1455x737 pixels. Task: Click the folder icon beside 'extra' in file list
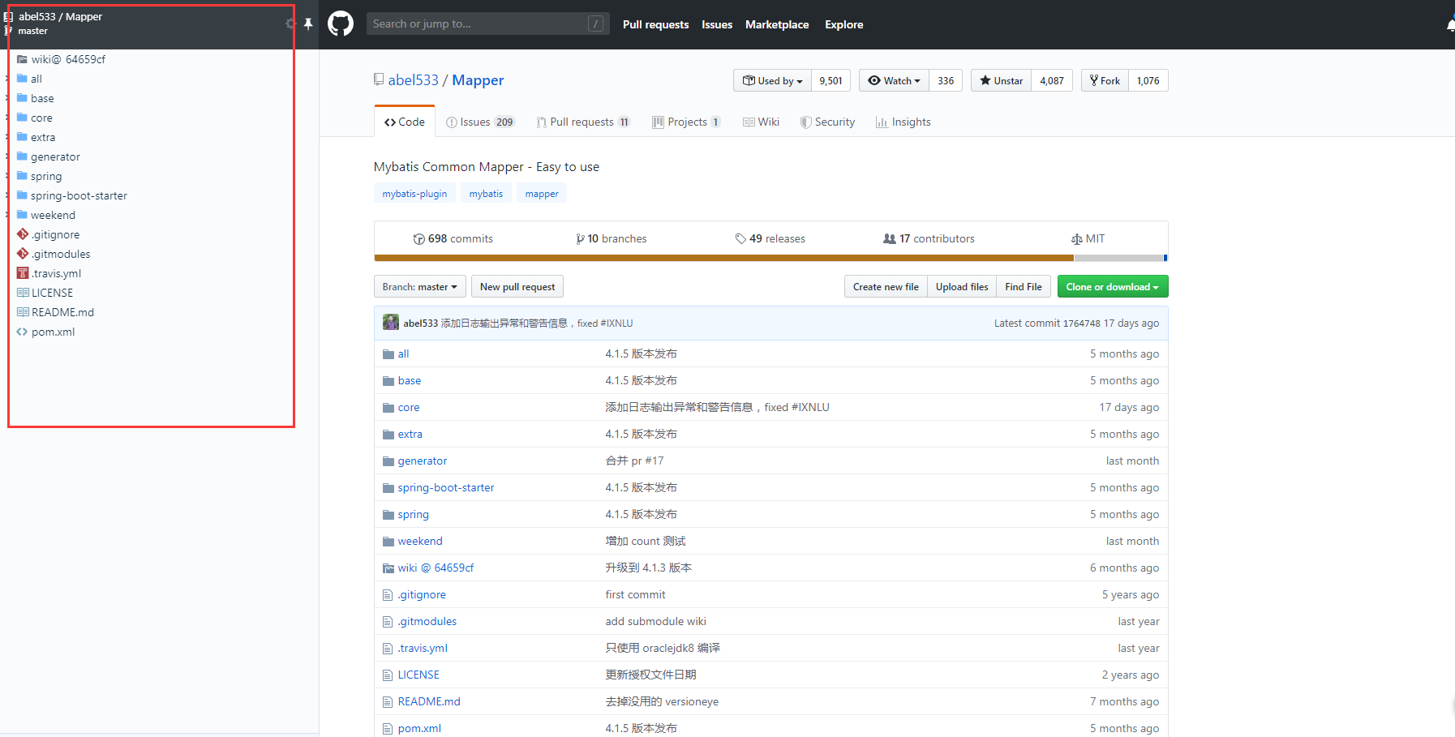tap(388, 435)
